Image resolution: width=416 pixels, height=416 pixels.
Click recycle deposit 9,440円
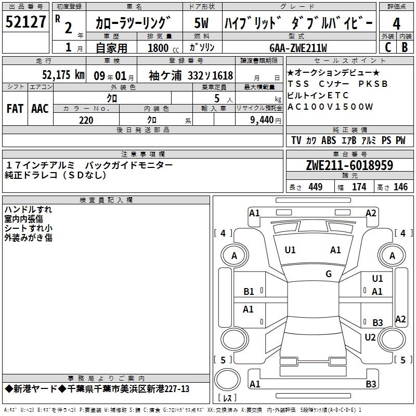[266, 120]
